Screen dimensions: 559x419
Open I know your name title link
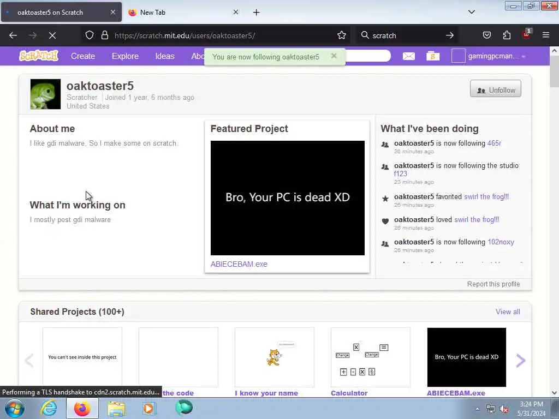266,393
